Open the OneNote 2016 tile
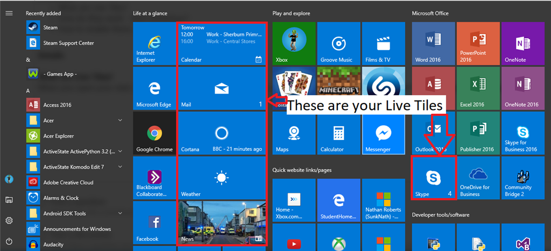 pos(523,88)
